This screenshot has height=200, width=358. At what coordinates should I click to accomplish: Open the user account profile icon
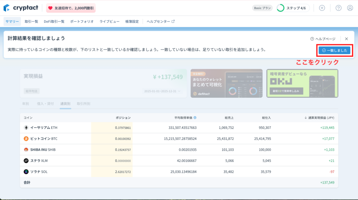[350, 8]
